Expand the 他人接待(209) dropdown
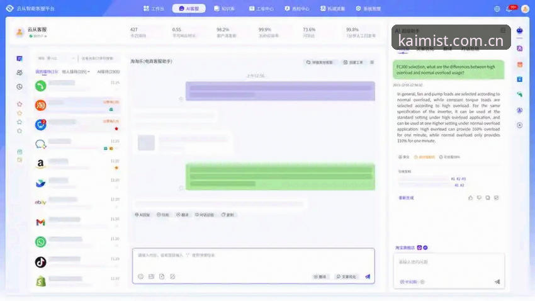The width and height of the screenshot is (535, 301). (x=76, y=72)
